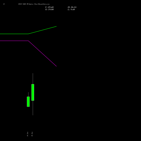This screenshot has height=141, width=141.
Task: Click the second date label '16 Jun'
Action: pyautogui.click(x=32, y=134)
